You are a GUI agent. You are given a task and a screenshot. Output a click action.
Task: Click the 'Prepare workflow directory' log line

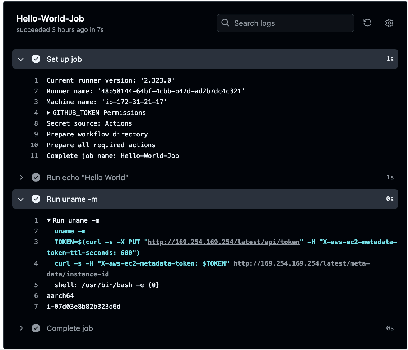pyautogui.click(x=97, y=134)
